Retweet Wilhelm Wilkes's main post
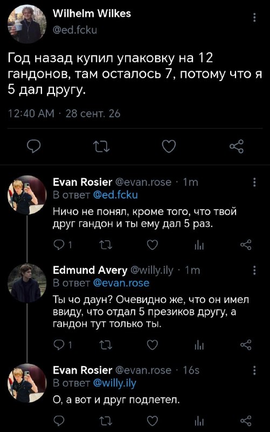Screen dimensions: 270x432 (101, 146)
